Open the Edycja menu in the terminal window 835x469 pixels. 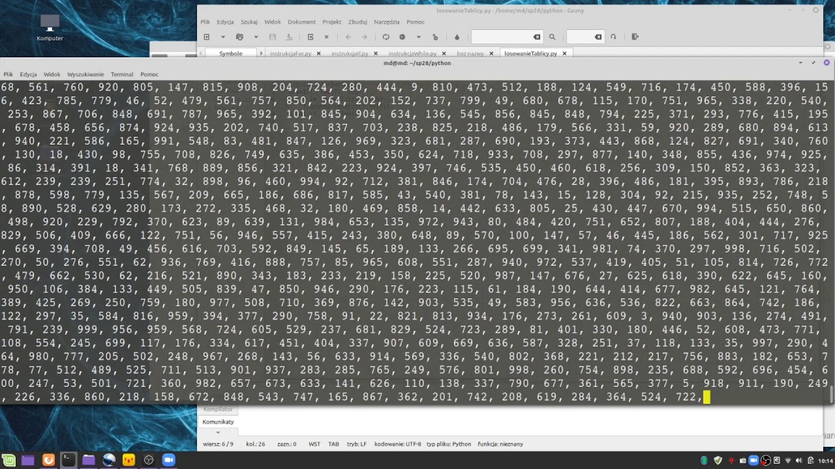pyautogui.click(x=28, y=74)
